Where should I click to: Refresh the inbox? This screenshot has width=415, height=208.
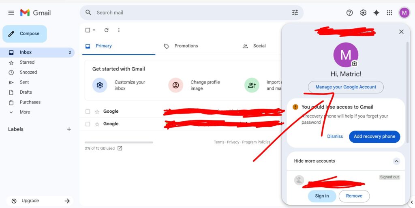pos(107,30)
